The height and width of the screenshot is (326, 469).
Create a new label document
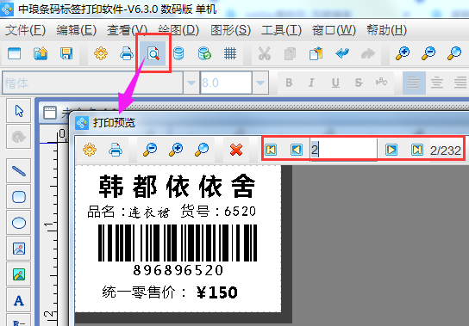pos(14,53)
